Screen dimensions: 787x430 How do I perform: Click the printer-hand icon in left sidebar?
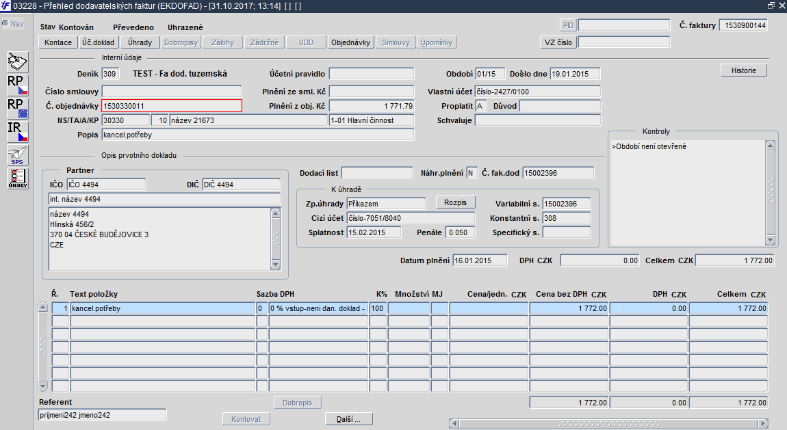18,62
